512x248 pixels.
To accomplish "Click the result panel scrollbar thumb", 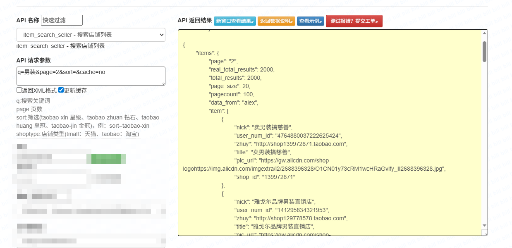I will point(484,52).
